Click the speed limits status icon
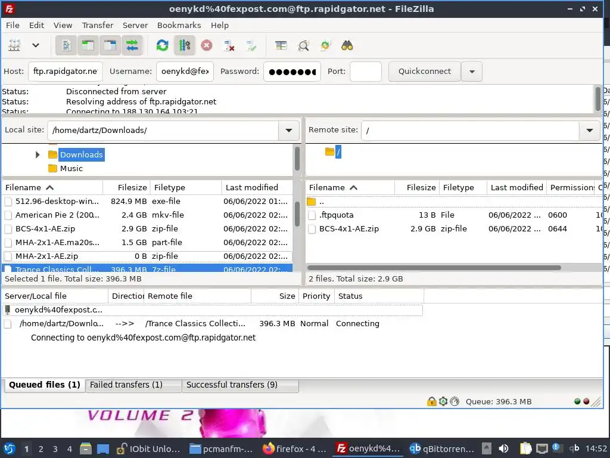 click(x=455, y=401)
